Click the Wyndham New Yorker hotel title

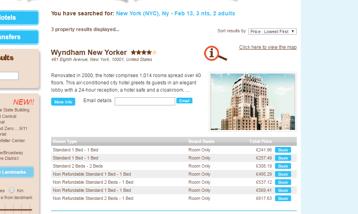click(x=89, y=52)
